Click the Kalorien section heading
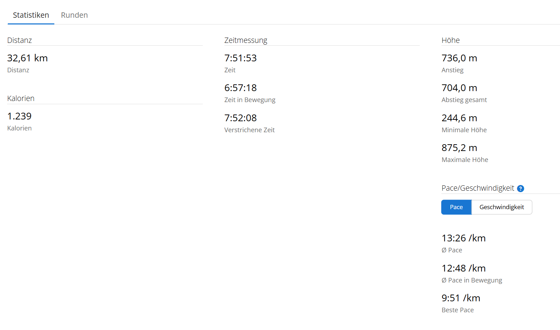 click(21, 99)
